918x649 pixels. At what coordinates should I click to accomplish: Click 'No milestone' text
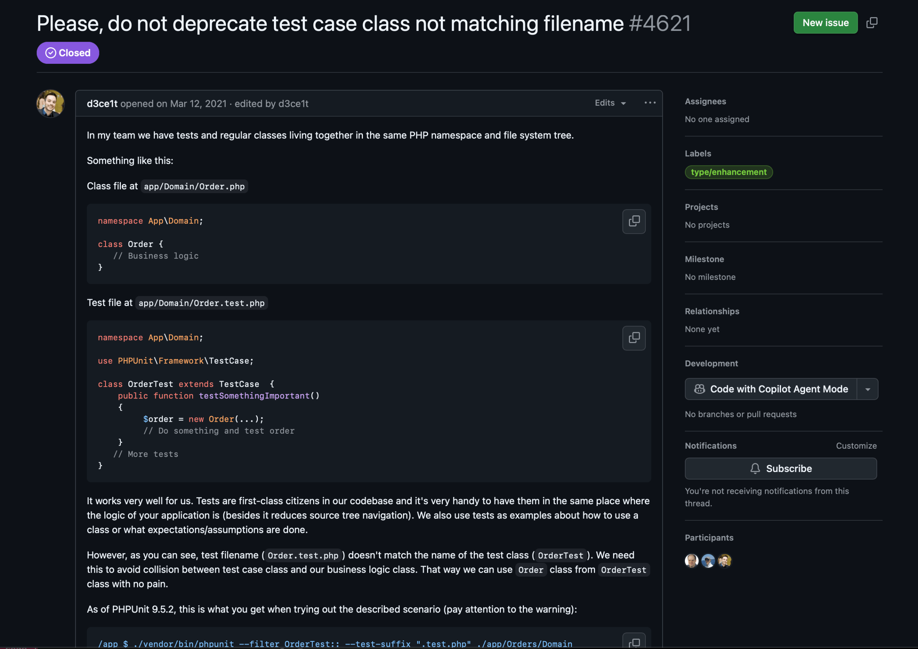(x=710, y=277)
